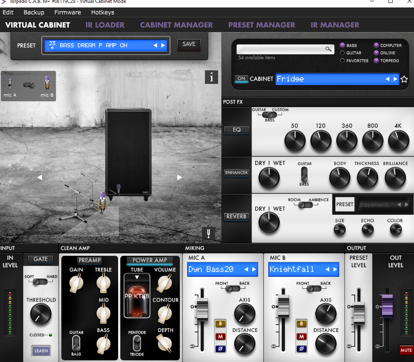This screenshot has width=414, height=362.
Task: Click the gate Learn button
Action: point(41,350)
